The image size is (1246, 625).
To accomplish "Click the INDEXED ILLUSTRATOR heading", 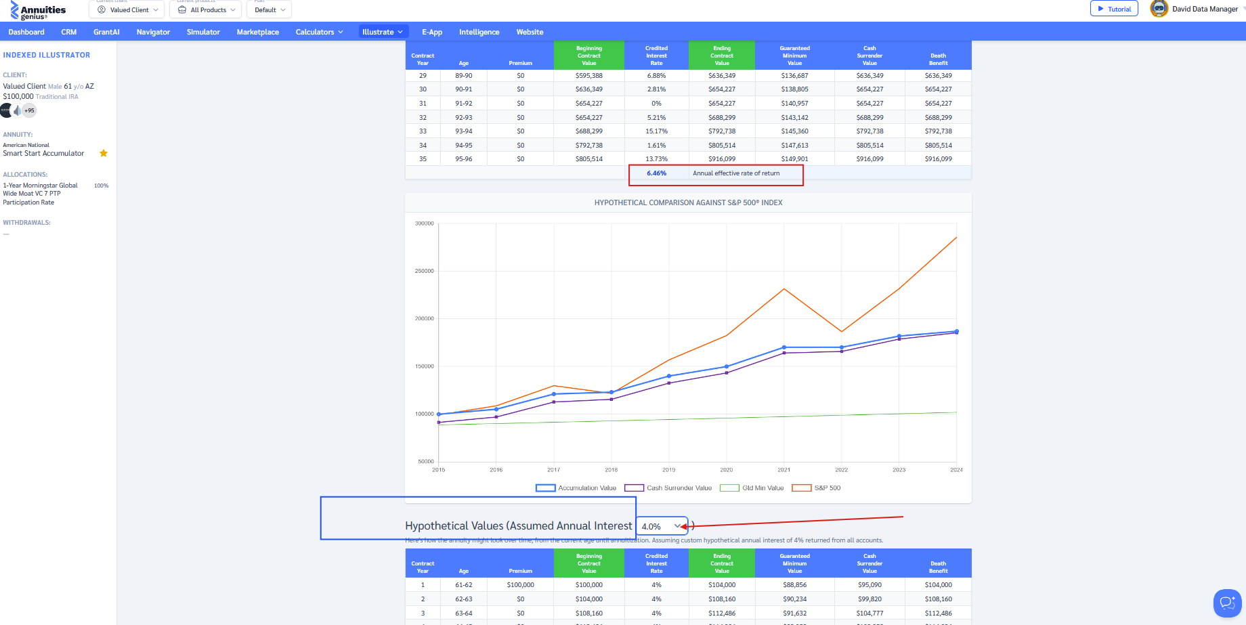I will click(x=47, y=55).
